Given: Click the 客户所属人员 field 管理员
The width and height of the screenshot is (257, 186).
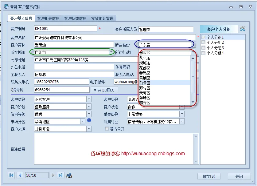Looking at the screenshot, I should click(x=166, y=30).
